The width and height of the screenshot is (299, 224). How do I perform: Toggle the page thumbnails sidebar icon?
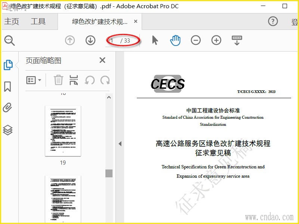click(8, 65)
